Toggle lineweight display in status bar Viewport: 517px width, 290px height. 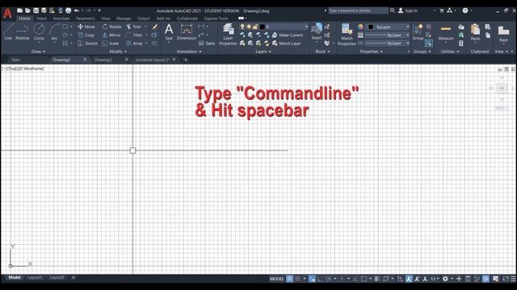(x=377, y=279)
